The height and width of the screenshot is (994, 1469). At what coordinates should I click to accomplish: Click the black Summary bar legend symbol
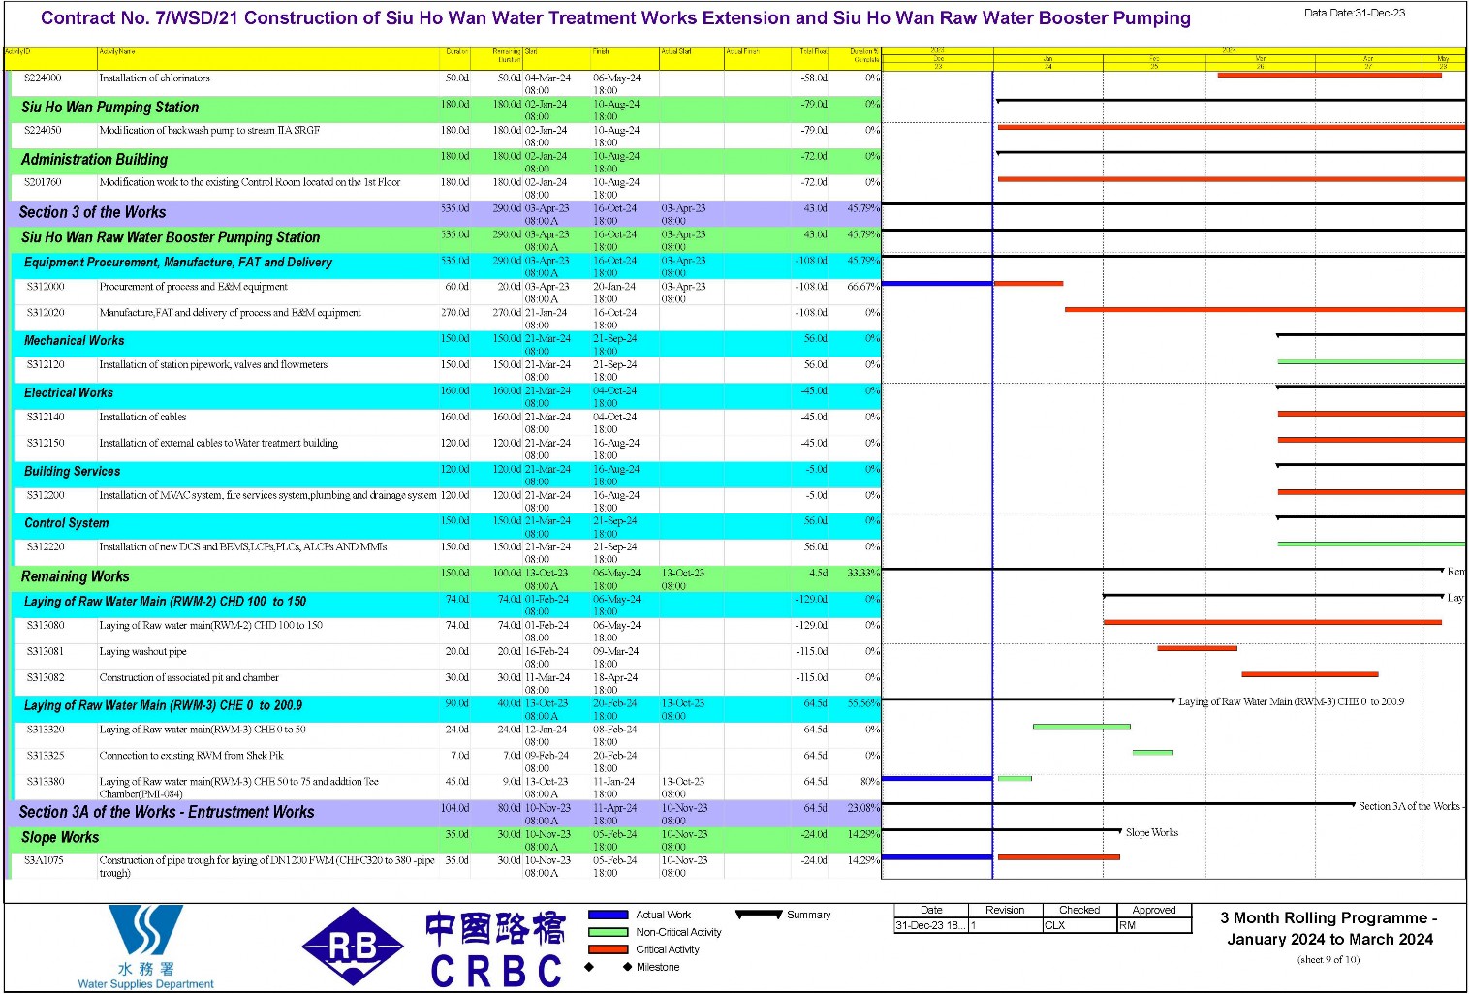click(x=759, y=914)
